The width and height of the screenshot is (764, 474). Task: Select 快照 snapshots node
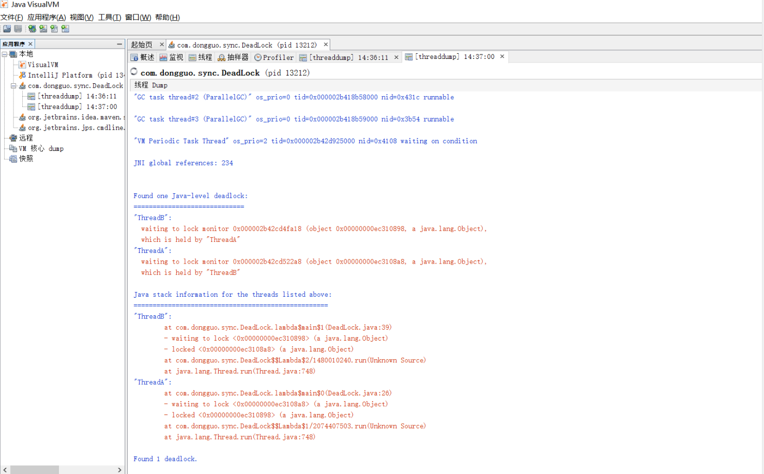(26, 159)
